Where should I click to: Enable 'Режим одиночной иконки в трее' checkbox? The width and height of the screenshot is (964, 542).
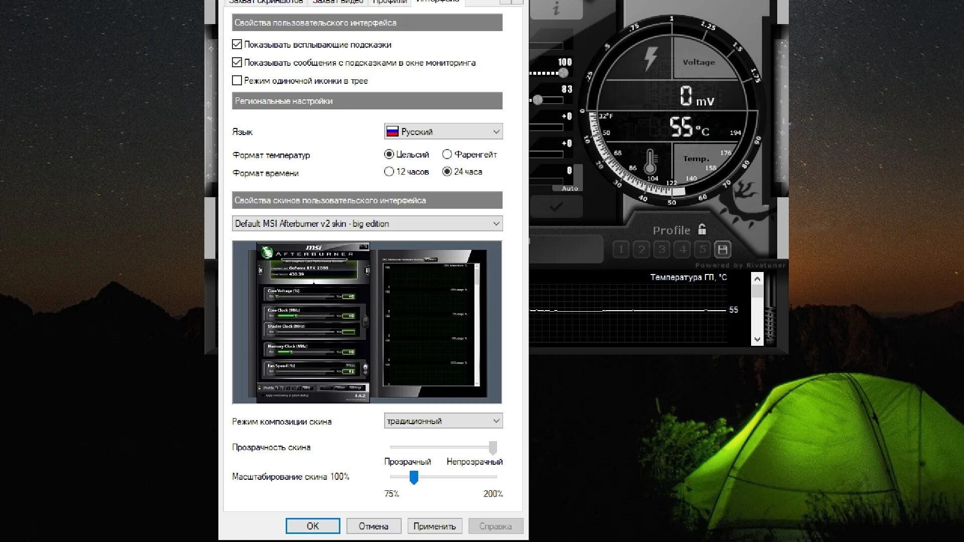coord(237,80)
